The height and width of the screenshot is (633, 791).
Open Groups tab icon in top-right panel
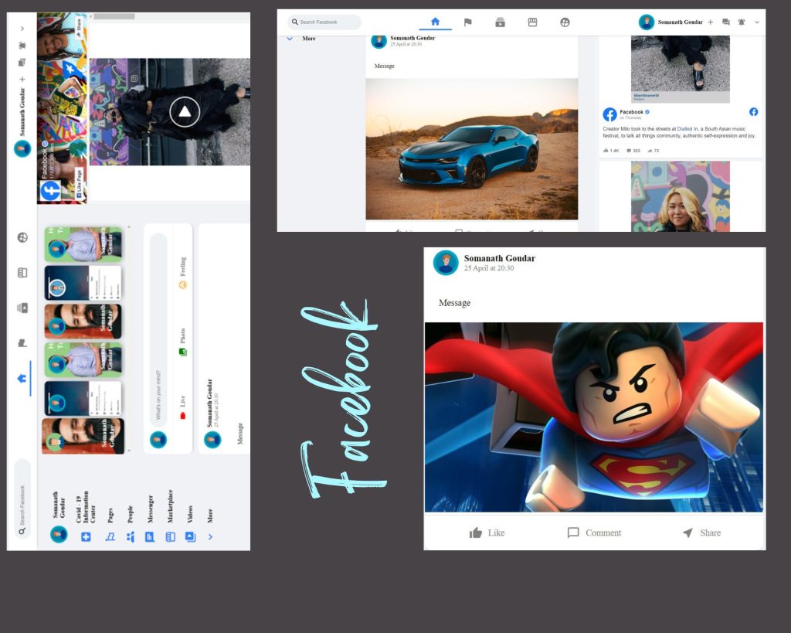(x=565, y=22)
